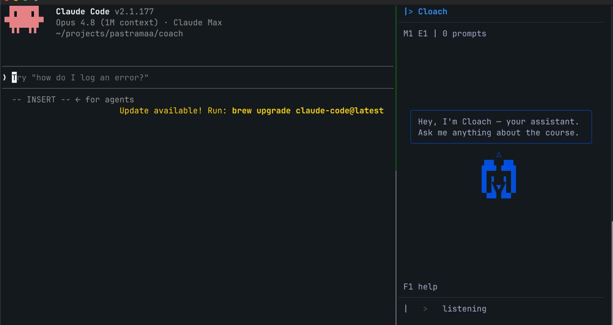The width and height of the screenshot is (613, 325).
Task: Click the '-- INSERT --' mode indicator
Action: (41, 100)
